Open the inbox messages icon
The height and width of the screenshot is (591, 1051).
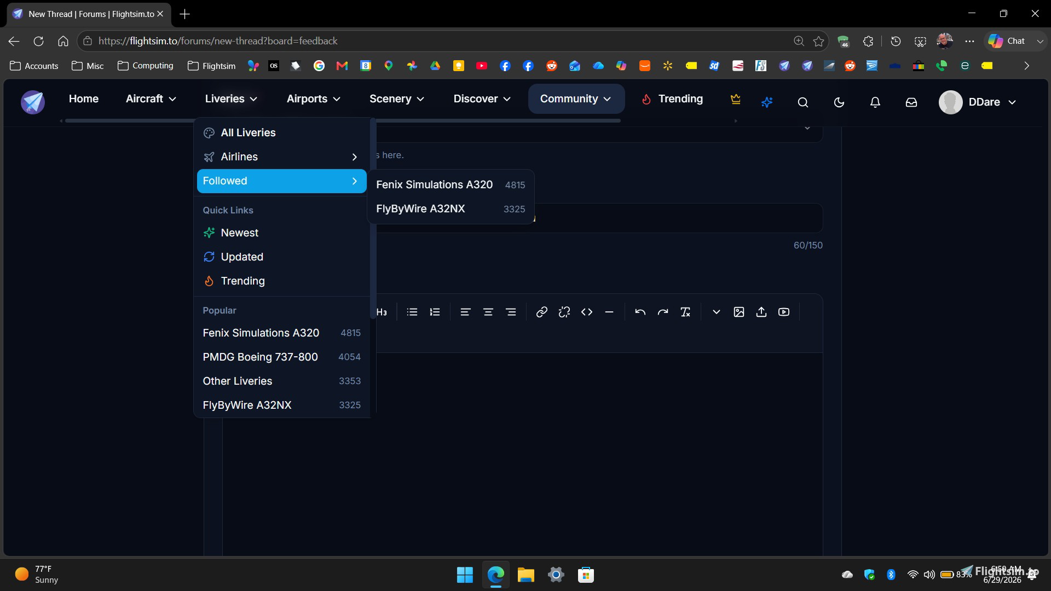pos(911,102)
